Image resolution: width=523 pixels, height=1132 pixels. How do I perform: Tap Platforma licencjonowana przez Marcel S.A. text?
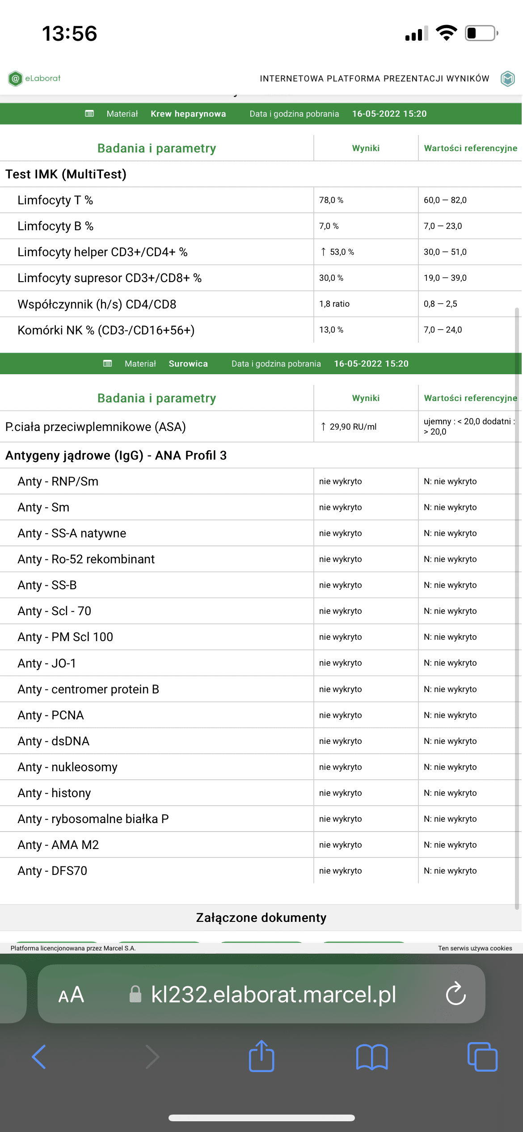click(73, 948)
